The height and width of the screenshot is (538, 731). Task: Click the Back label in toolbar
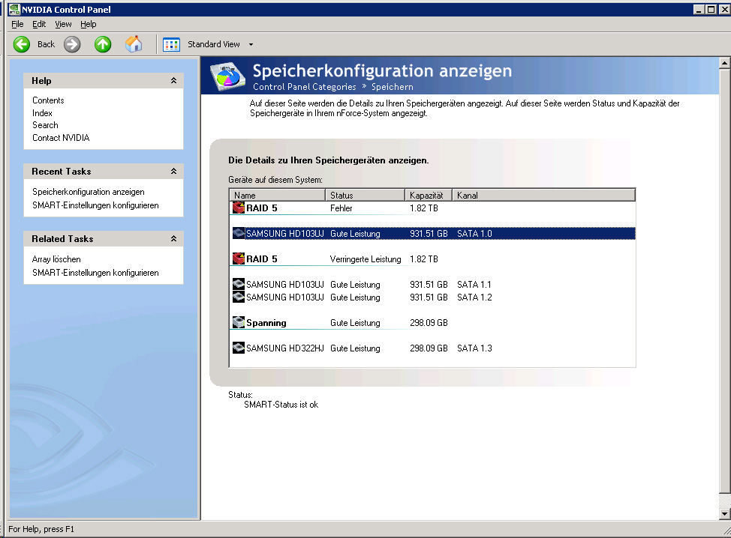tap(46, 44)
